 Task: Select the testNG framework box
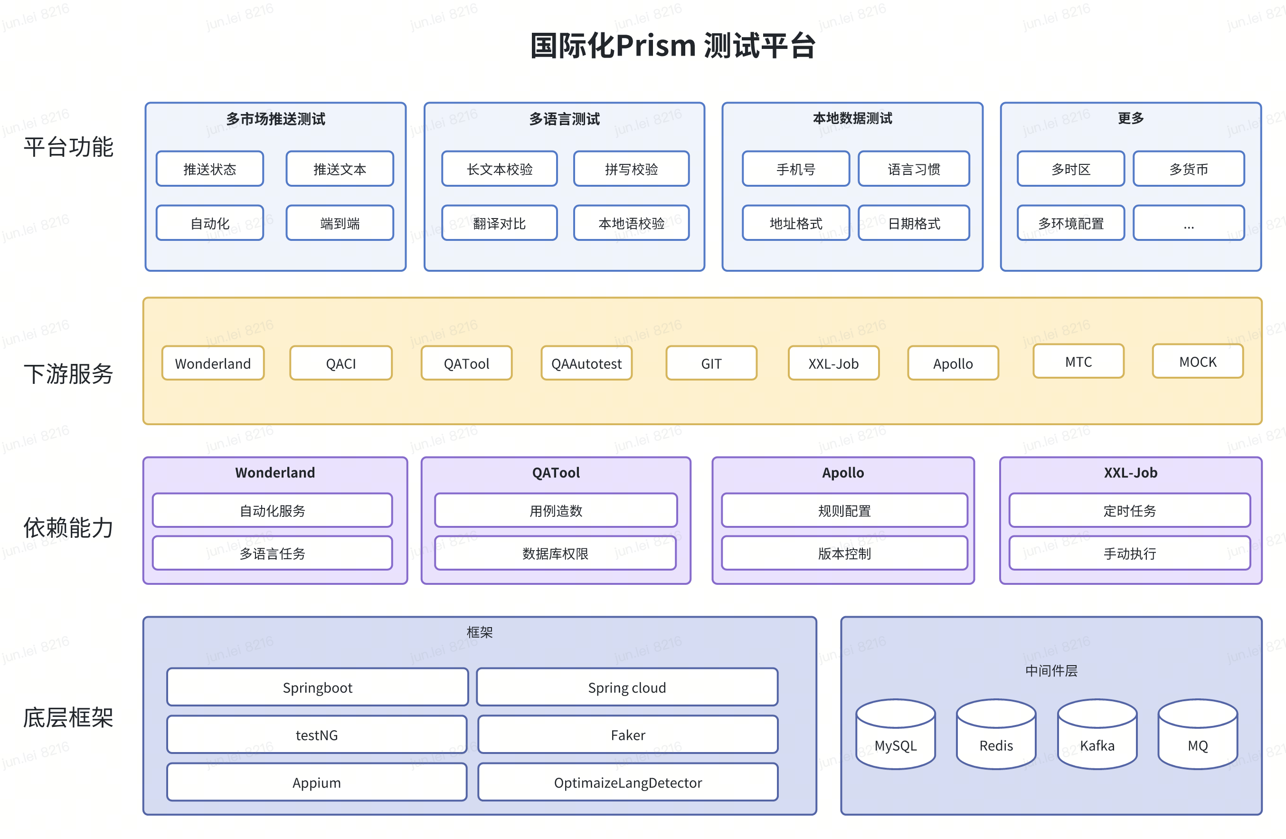[x=317, y=734]
